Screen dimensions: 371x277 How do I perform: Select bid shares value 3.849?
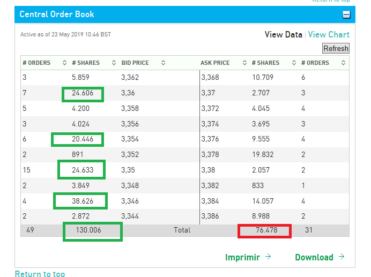[80, 185]
